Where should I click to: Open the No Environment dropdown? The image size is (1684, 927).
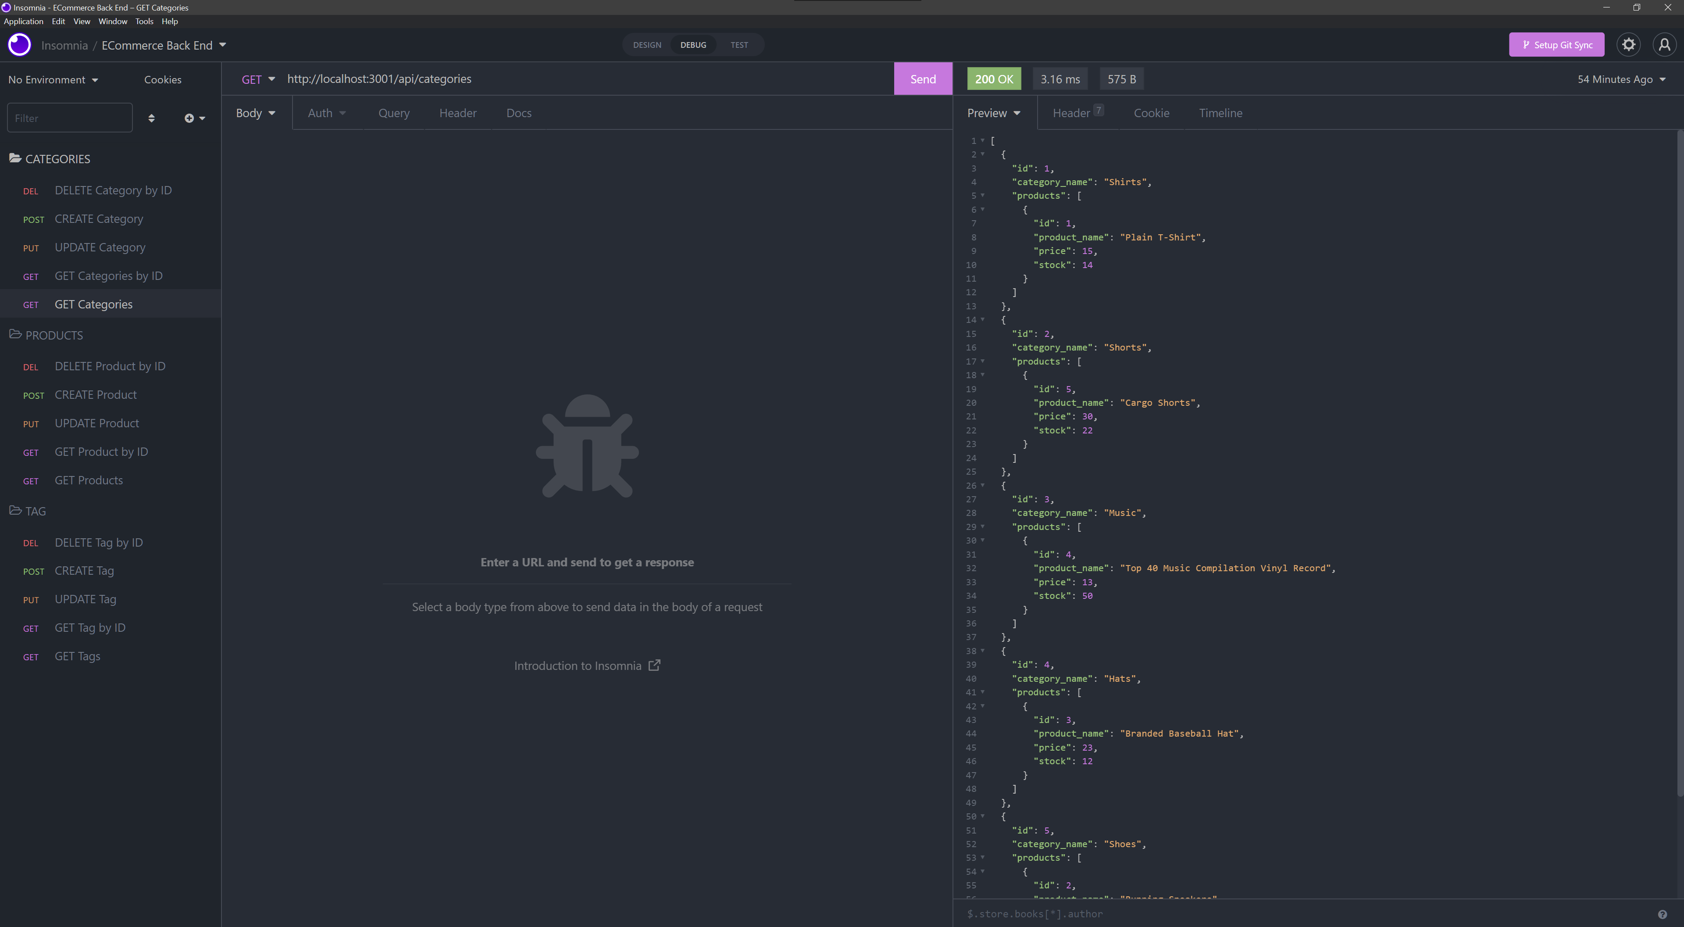[53, 79]
